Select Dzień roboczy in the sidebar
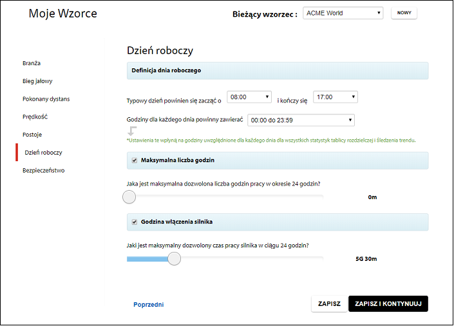The height and width of the screenshot is (326, 454). click(x=43, y=153)
